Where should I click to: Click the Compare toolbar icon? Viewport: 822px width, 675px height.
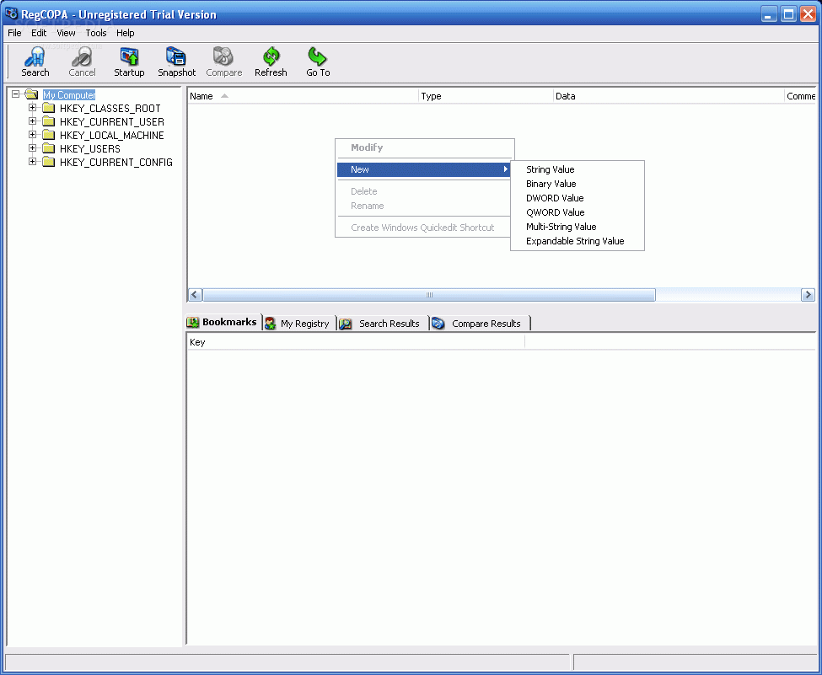click(223, 56)
